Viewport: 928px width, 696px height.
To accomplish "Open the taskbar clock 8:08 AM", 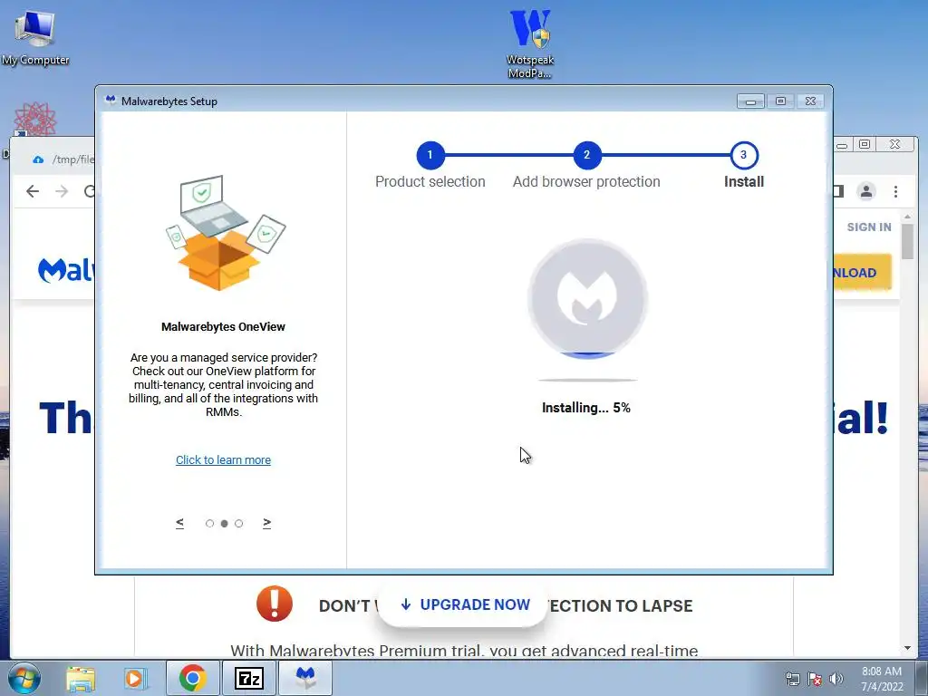I will pyautogui.click(x=882, y=679).
